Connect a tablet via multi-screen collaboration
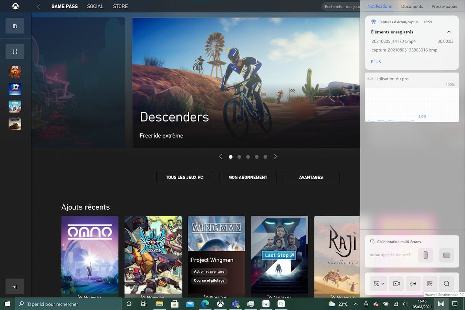Screen dimensions: 465x310 (446, 255)
